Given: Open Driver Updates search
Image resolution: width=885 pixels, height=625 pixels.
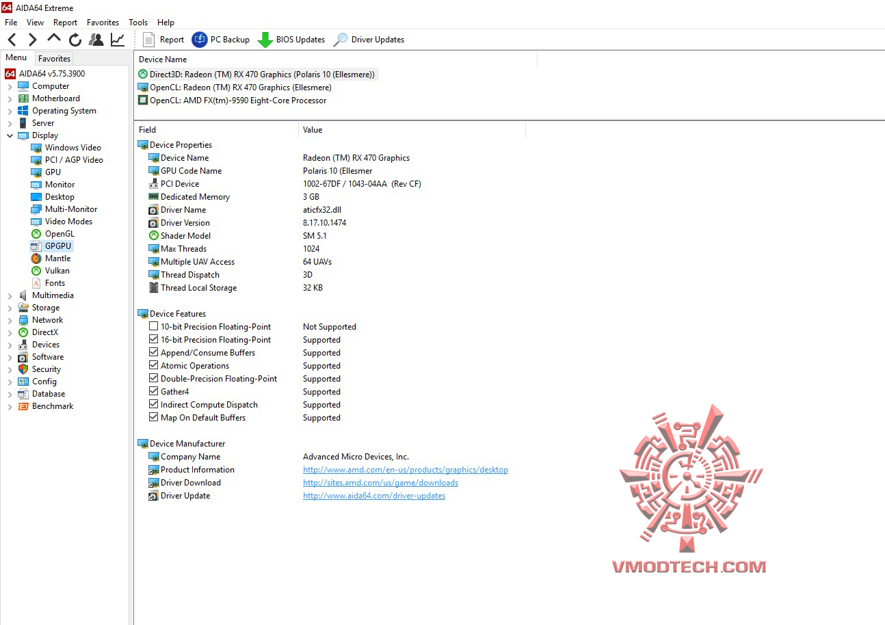Looking at the screenshot, I should click(369, 40).
